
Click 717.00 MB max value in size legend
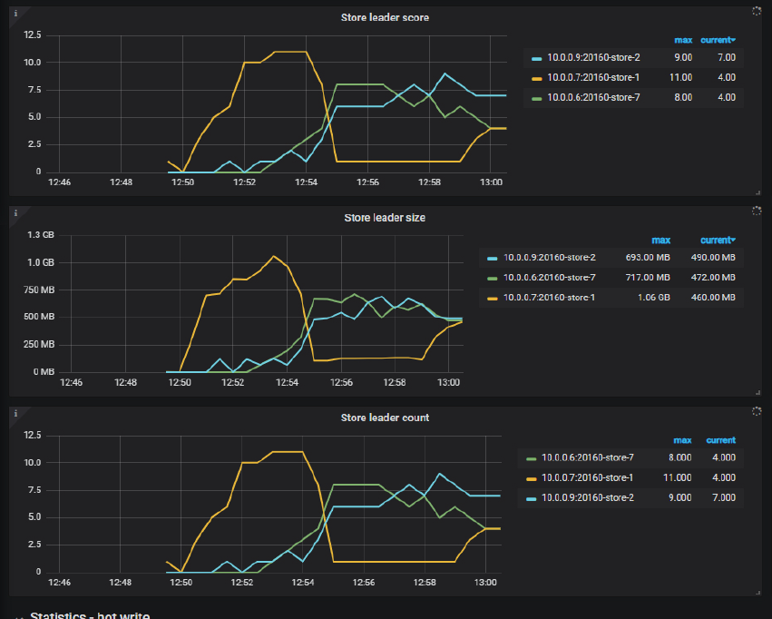[648, 278]
